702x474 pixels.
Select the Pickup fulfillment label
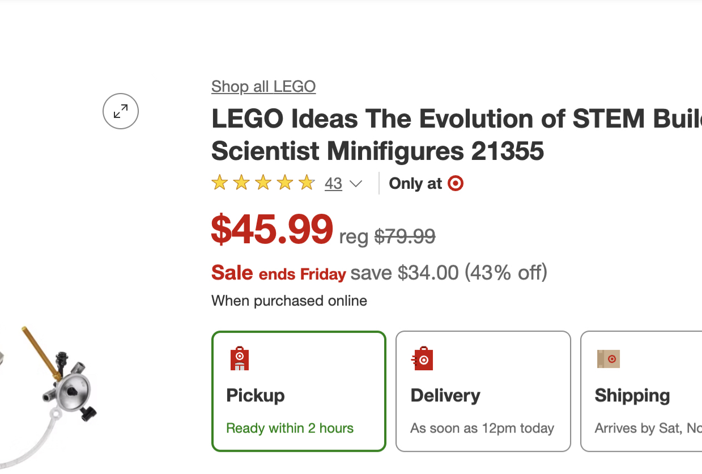(256, 395)
